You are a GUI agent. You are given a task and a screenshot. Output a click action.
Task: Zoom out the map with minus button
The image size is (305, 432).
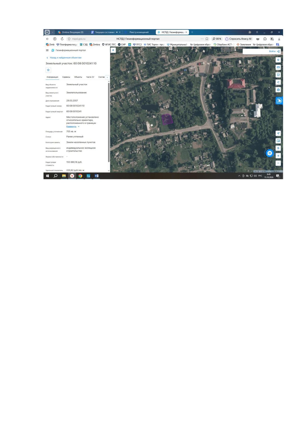[x=278, y=163]
